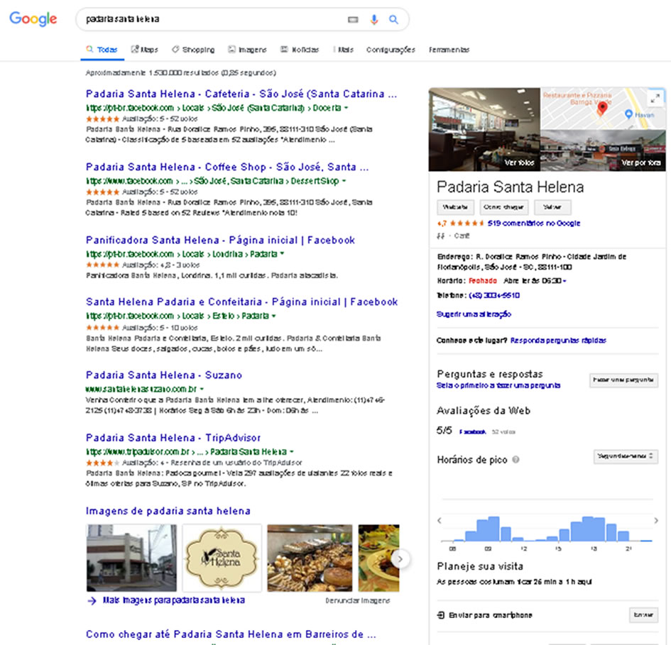Click the Google logo

pyautogui.click(x=33, y=19)
